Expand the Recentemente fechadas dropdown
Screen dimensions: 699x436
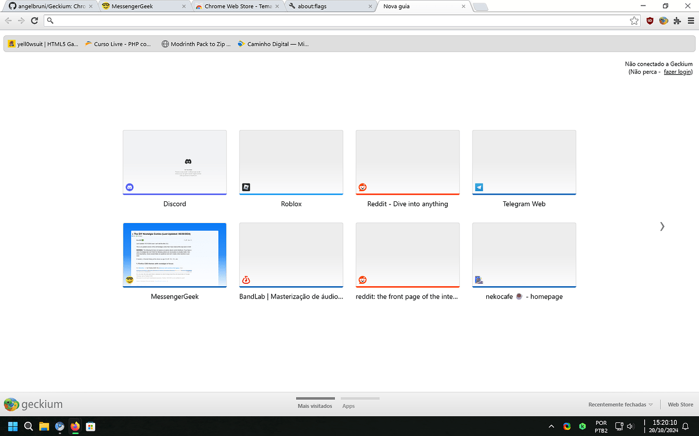(620, 405)
